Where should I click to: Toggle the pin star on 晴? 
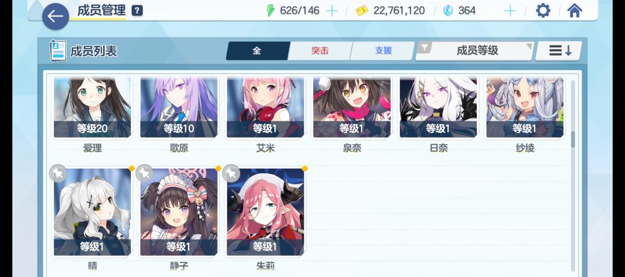point(58,173)
